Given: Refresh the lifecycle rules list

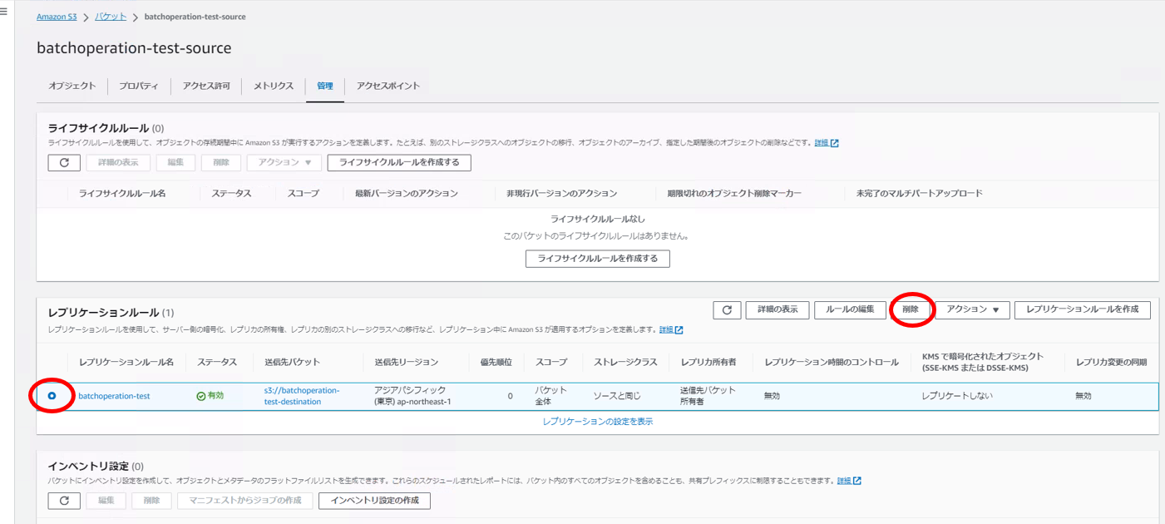Looking at the screenshot, I should pyautogui.click(x=64, y=163).
